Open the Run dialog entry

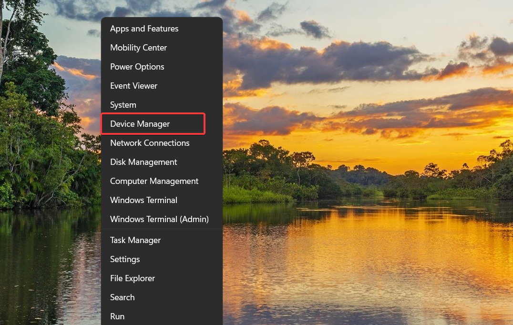click(x=117, y=316)
